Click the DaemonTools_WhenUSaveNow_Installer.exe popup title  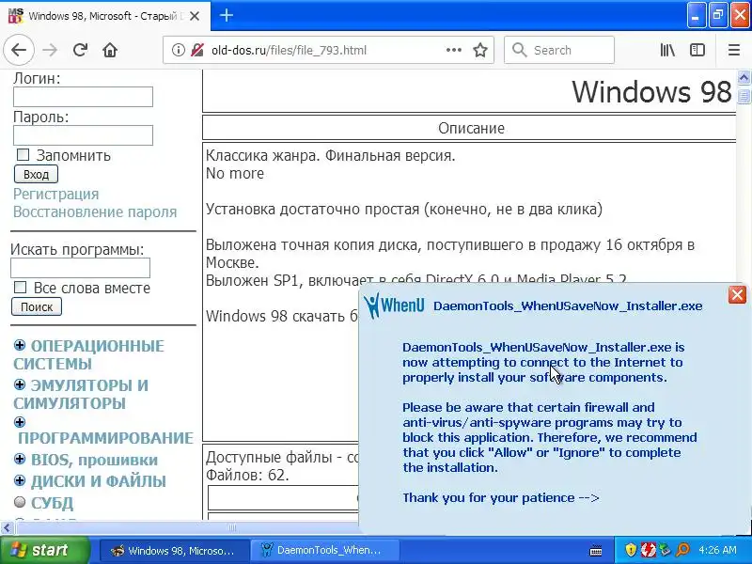568,306
